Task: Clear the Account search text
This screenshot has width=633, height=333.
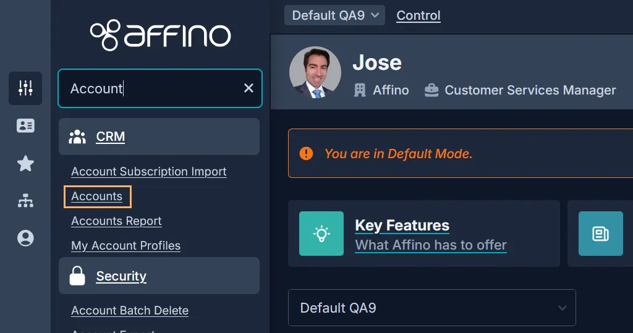Action: [x=249, y=88]
